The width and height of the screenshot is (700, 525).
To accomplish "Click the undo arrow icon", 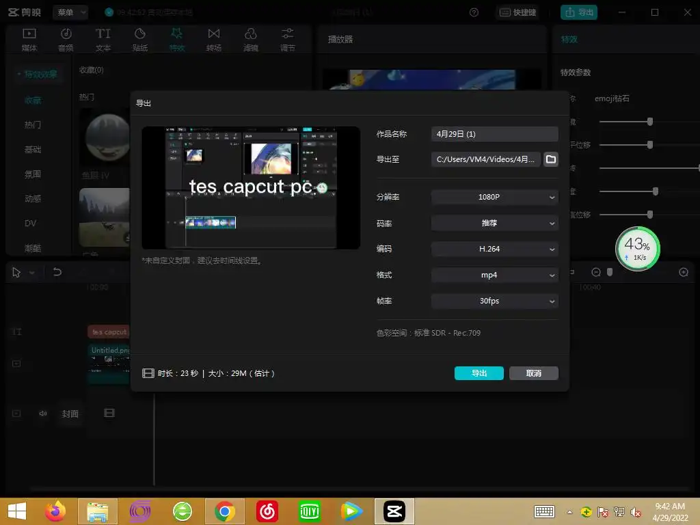I will [x=57, y=272].
